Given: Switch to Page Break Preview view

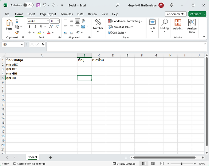Looking at the screenshot, I should [x=162, y=164].
